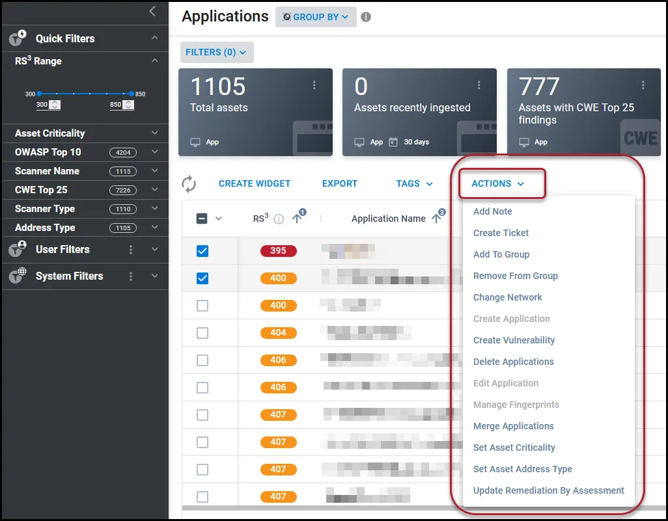Click the 1105 Total assets card
This screenshot has height=521, width=668.
point(256,113)
